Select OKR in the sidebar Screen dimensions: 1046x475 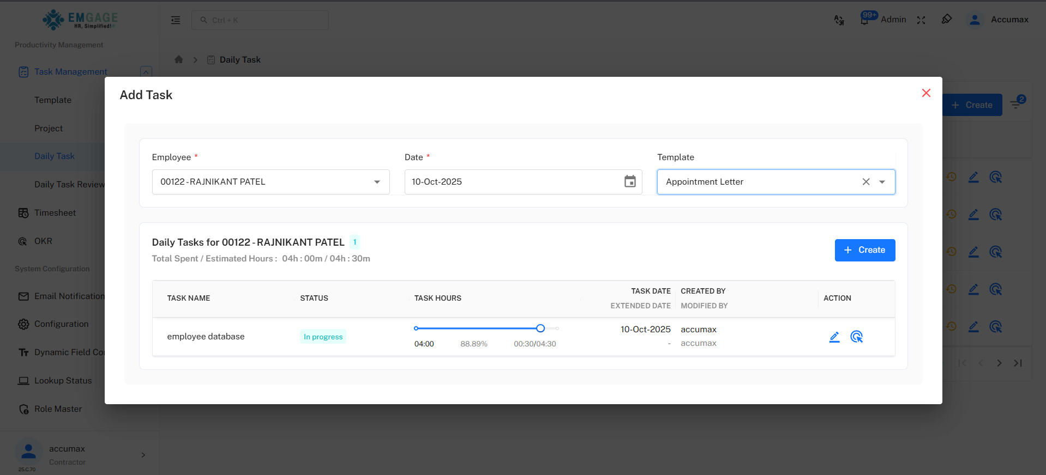(43, 241)
